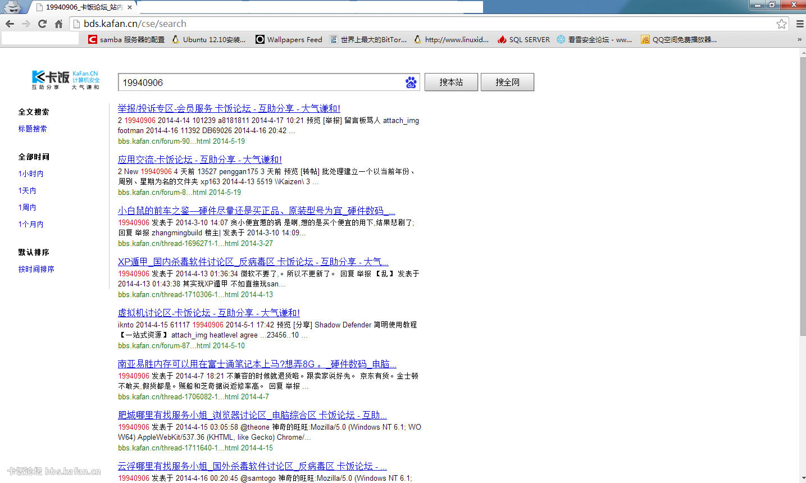Show more bookmarks with the chevron
This screenshot has height=483, width=806.
pyautogui.click(x=799, y=39)
